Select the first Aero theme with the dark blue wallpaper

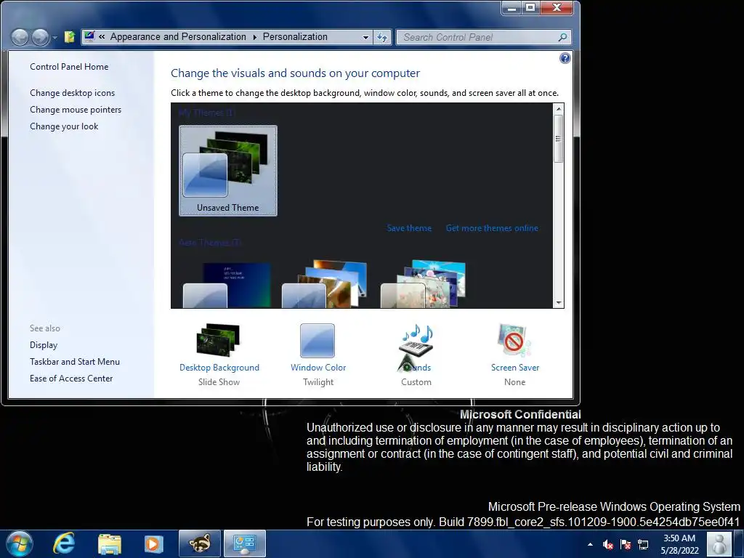point(227,285)
